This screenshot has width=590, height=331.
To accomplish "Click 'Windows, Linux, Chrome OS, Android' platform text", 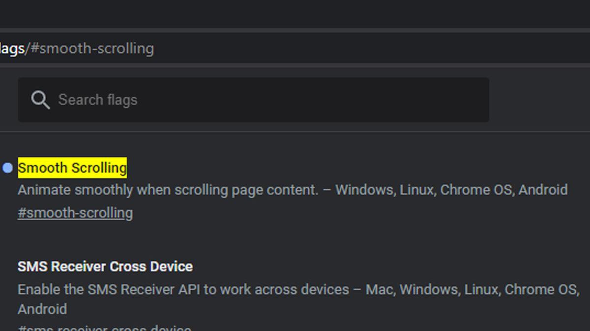I will 451,190.
